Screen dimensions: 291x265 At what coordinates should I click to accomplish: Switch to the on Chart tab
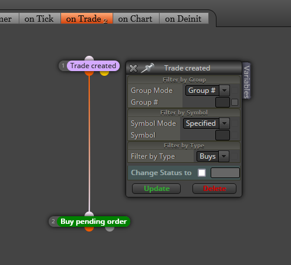136,19
